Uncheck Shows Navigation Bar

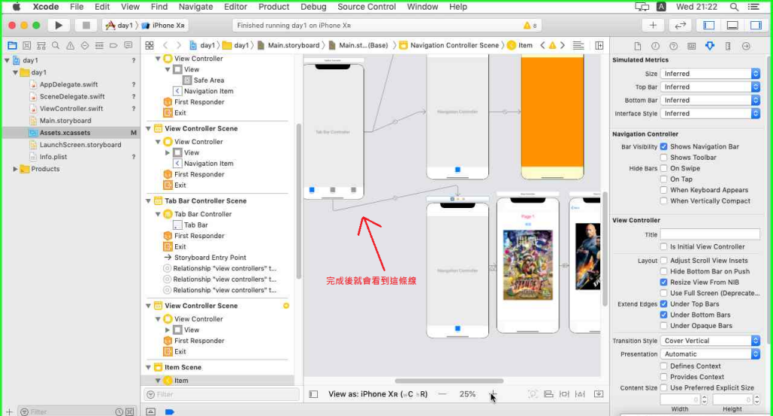pyautogui.click(x=664, y=147)
